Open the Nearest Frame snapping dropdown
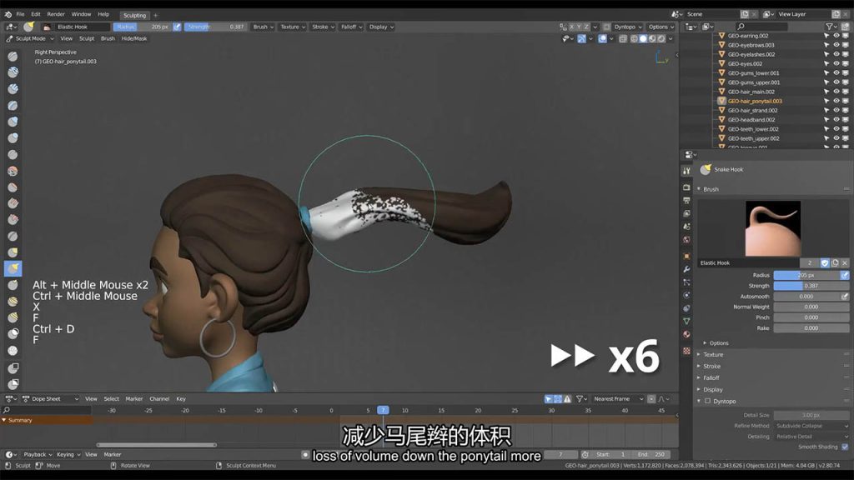This screenshot has height=480, width=854. click(618, 399)
